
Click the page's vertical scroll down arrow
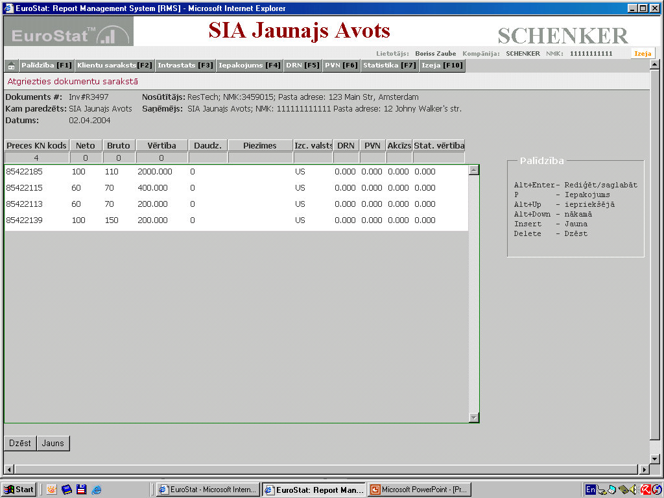[655, 458]
